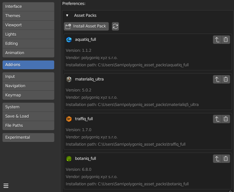Click the update arrow for aquatiq_full
Screen dimensions: 234x192
tap(217, 39)
